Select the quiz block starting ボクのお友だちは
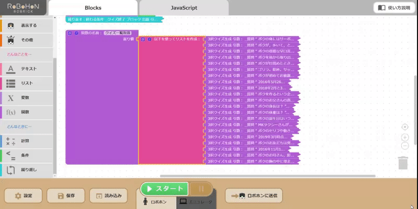 point(252,143)
